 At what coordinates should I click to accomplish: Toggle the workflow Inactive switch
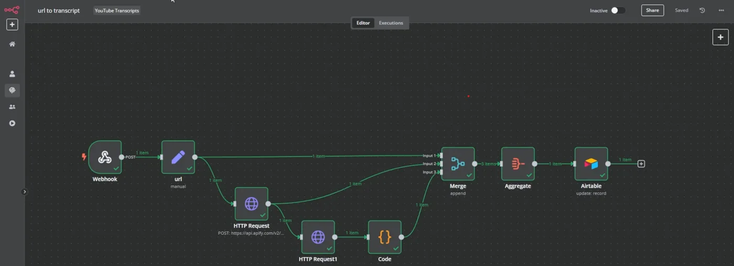(x=618, y=10)
